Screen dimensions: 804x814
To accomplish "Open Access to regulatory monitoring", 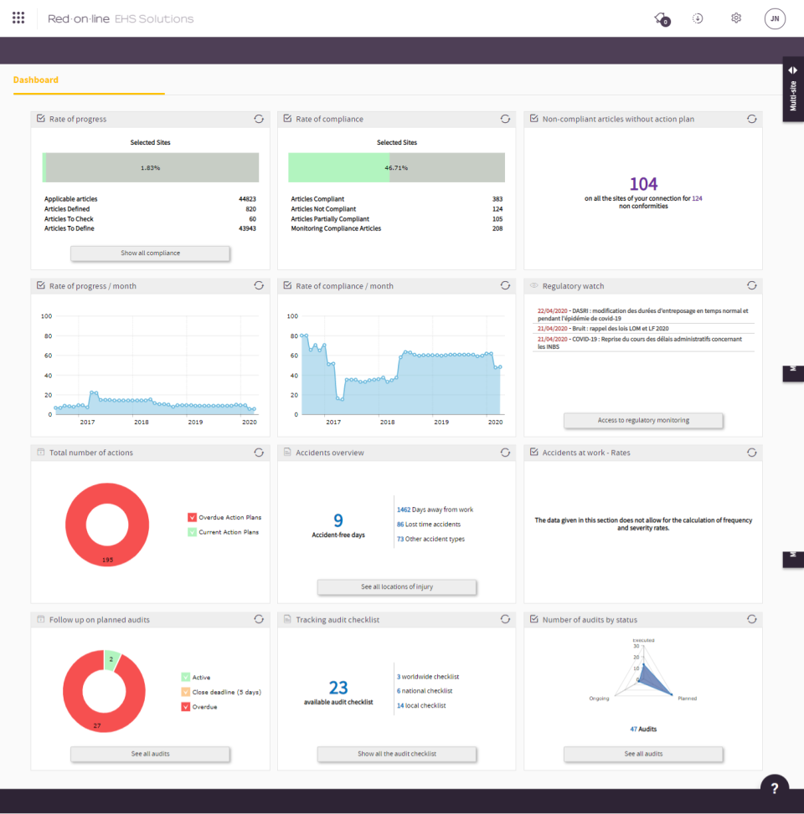I will [x=643, y=421].
